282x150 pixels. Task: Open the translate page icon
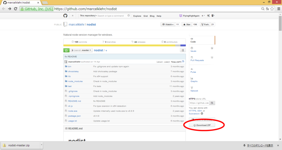268,9
